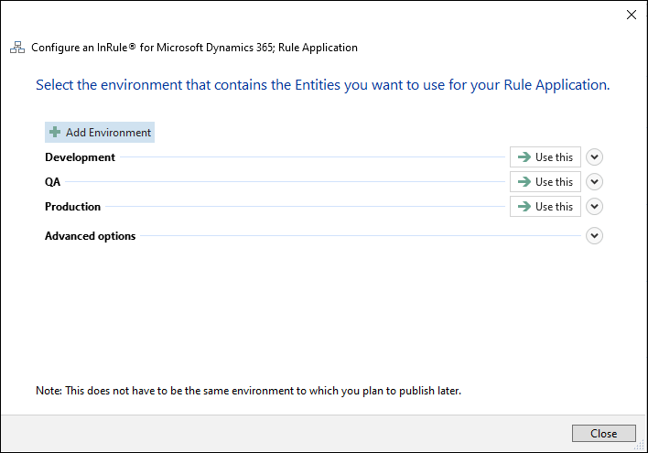Screen dimensions: 648x453
Task: Expand the Advanced options section
Action: (594, 235)
